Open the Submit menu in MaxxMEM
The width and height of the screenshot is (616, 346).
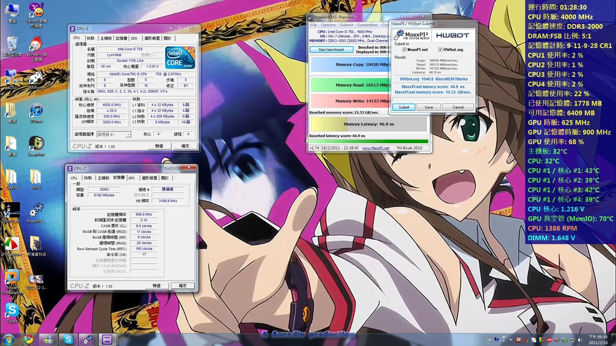click(x=346, y=25)
